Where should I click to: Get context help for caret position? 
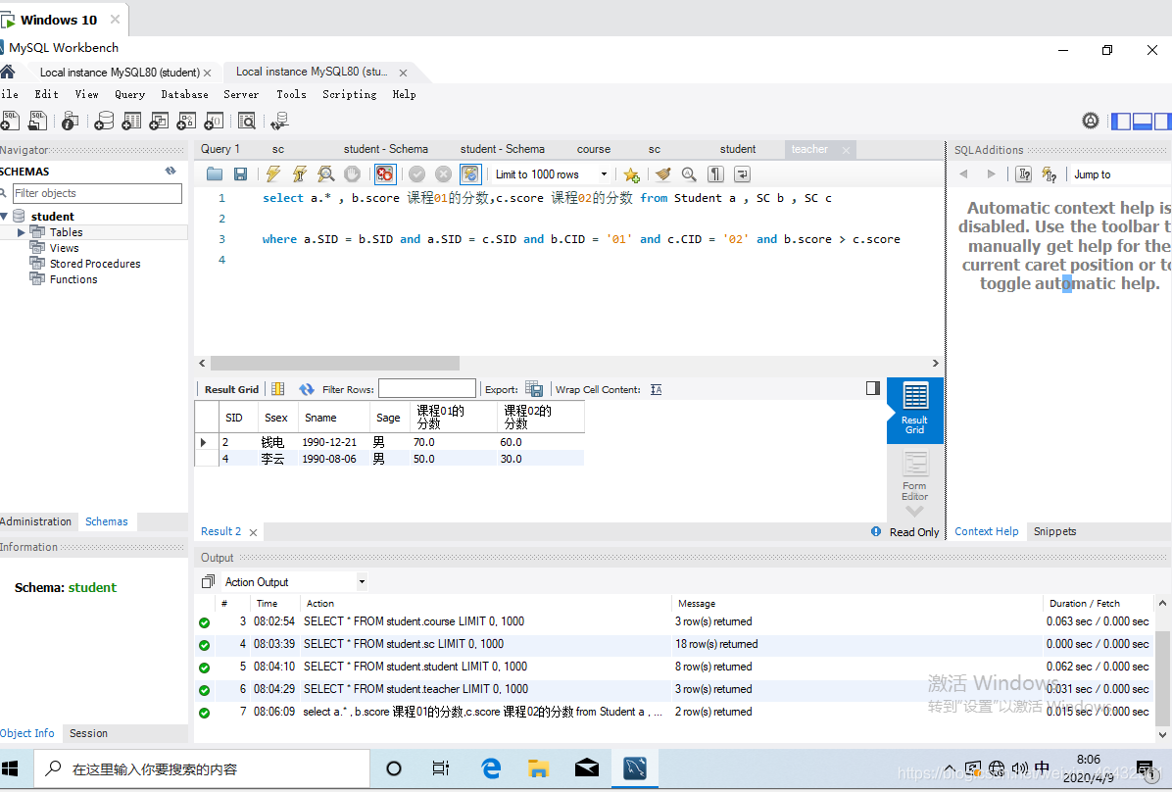(x=1024, y=174)
